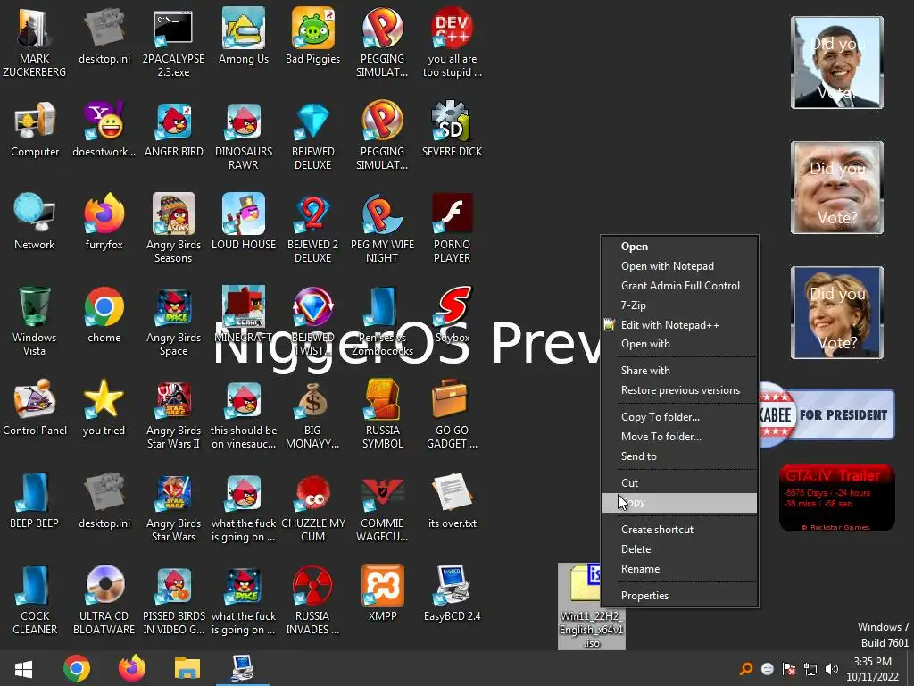
Task: Select the 2PACALYPSE 2.3.exe file
Action: [x=174, y=43]
